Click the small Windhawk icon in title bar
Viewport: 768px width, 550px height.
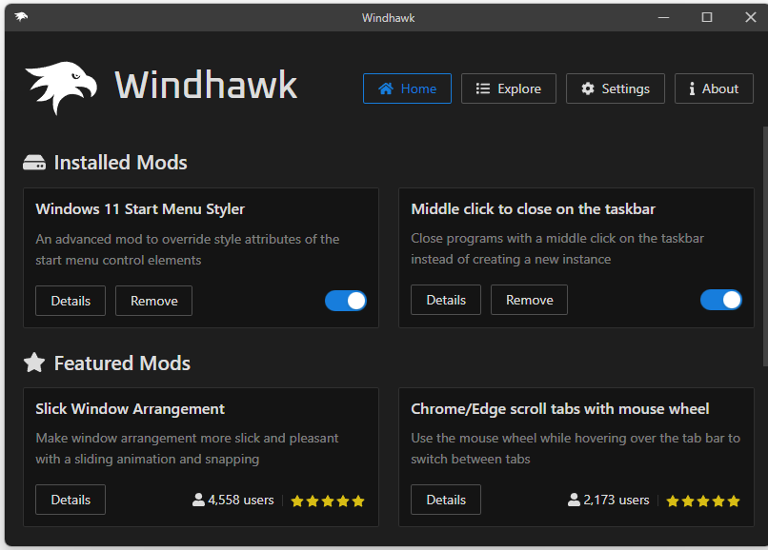21,17
